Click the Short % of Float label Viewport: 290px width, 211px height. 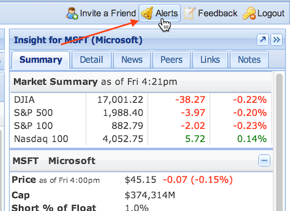point(54,208)
